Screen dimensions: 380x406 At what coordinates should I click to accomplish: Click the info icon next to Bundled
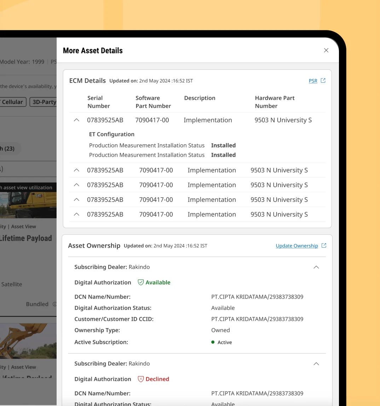pyautogui.click(x=54, y=304)
